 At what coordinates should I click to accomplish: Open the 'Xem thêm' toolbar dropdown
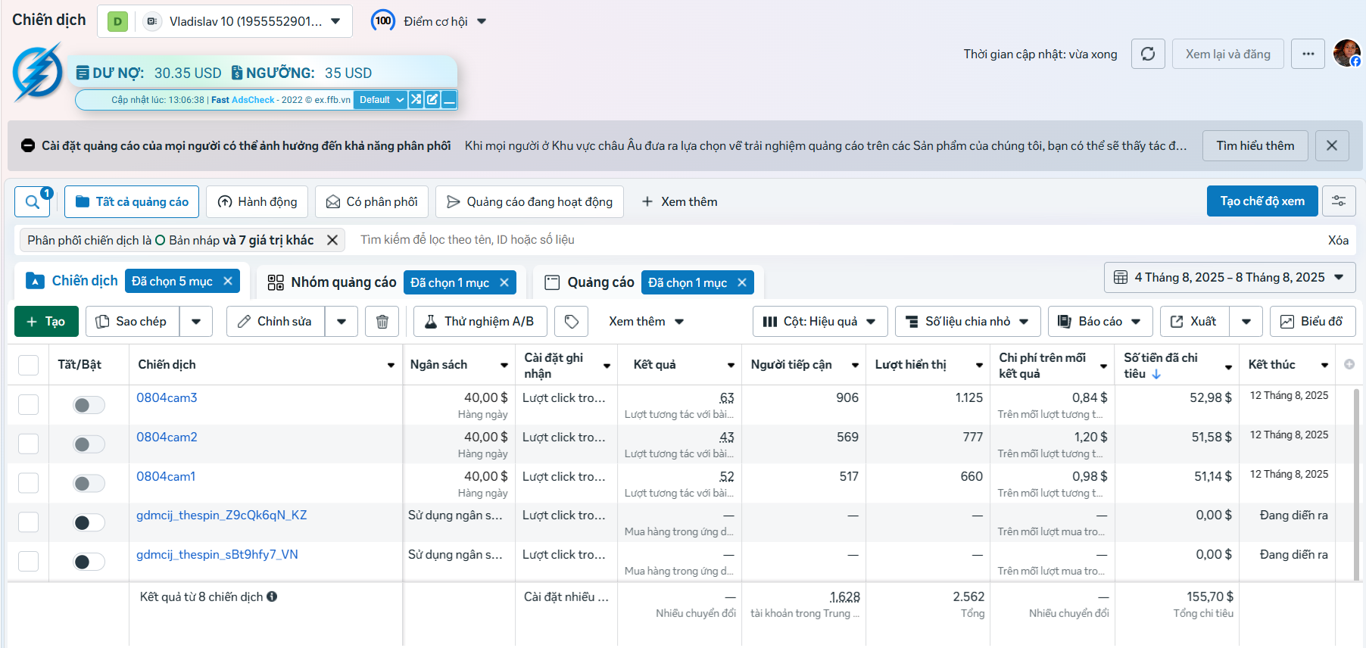(646, 322)
